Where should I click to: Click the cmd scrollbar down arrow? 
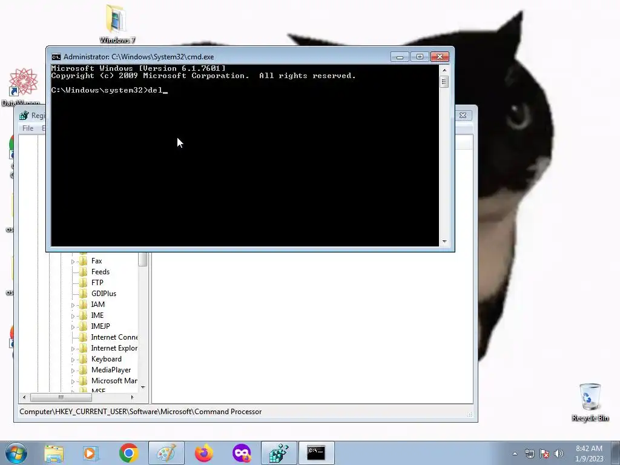444,241
